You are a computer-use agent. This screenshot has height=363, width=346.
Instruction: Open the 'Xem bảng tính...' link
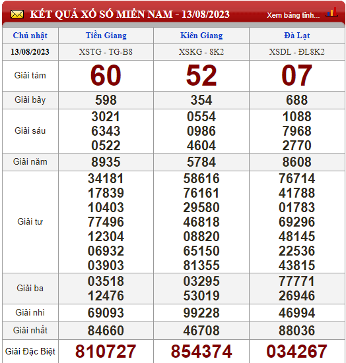[293, 15]
